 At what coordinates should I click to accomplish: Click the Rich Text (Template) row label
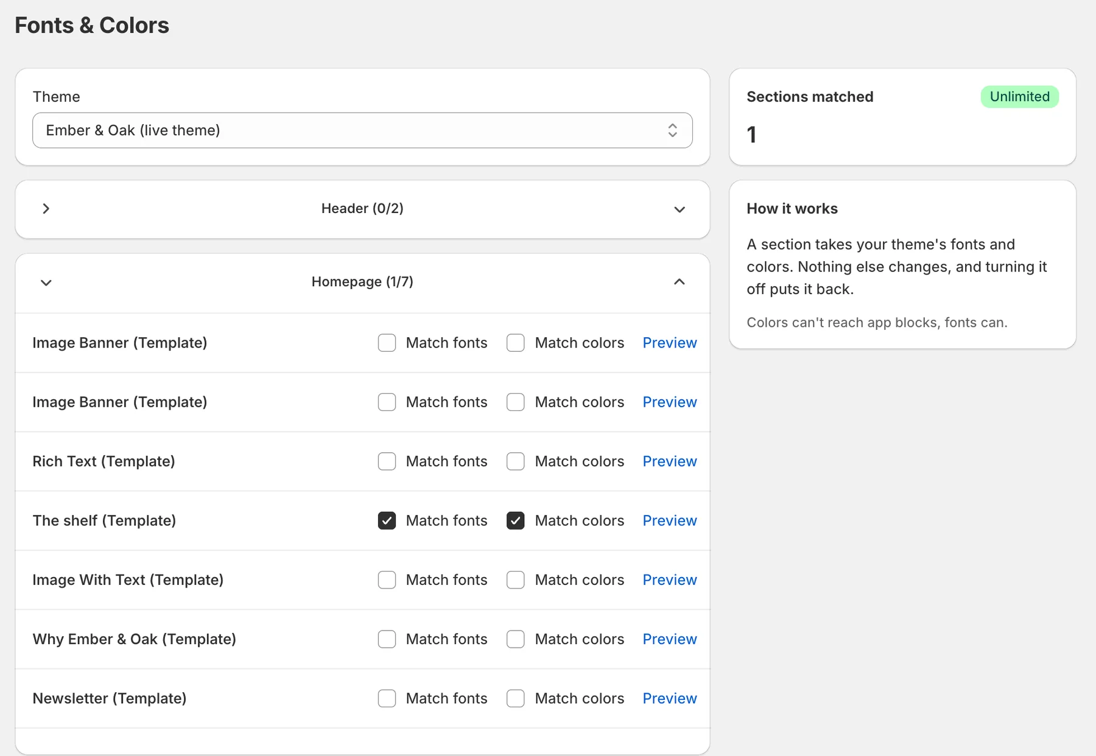104,461
